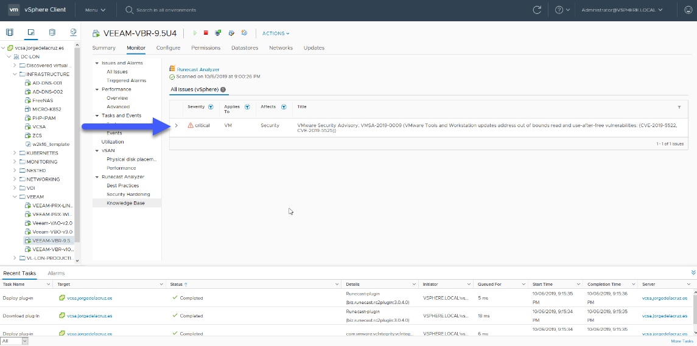Open the Datastores tab
697x346 pixels.
[245, 48]
